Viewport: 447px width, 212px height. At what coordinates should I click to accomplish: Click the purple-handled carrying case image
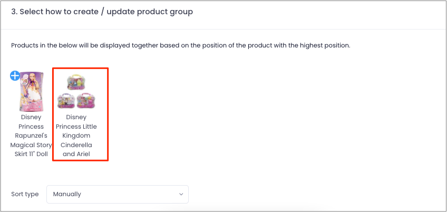(66, 101)
